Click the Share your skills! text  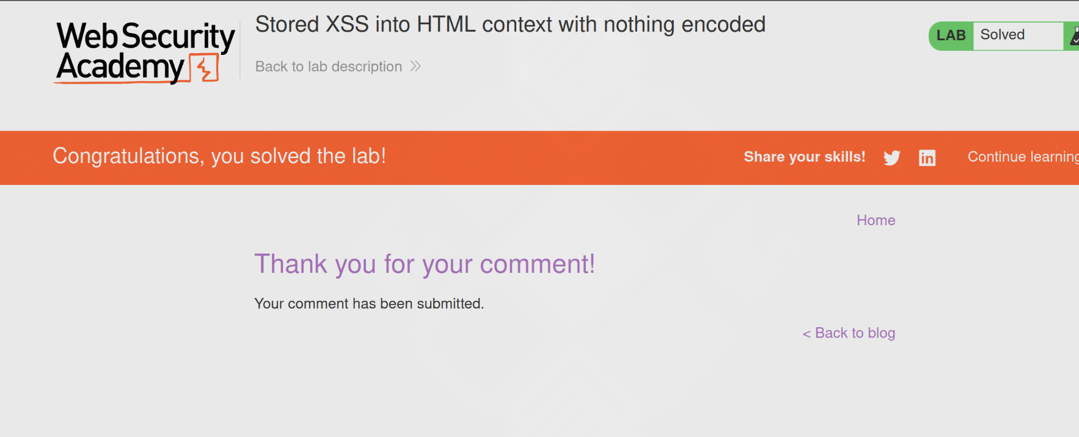tap(804, 157)
